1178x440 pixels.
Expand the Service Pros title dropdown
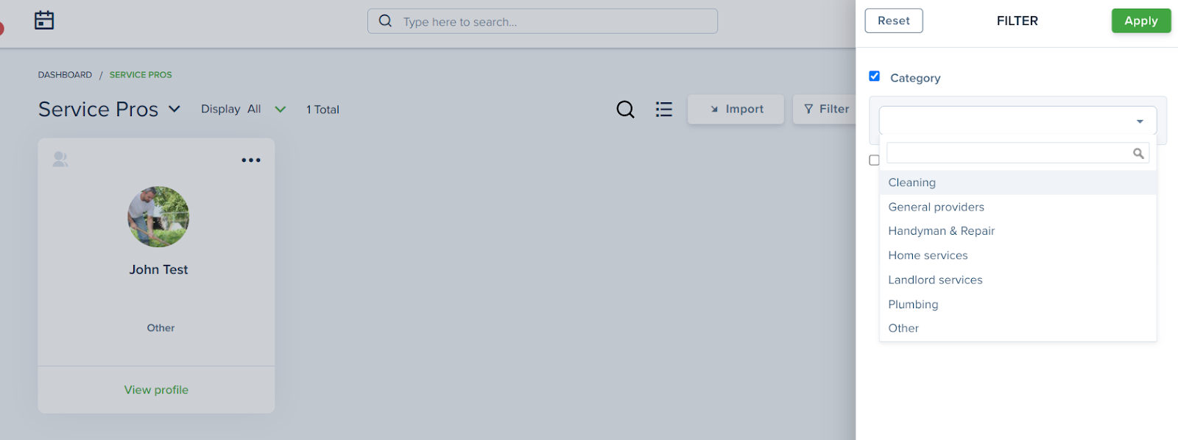click(x=174, y=109)
